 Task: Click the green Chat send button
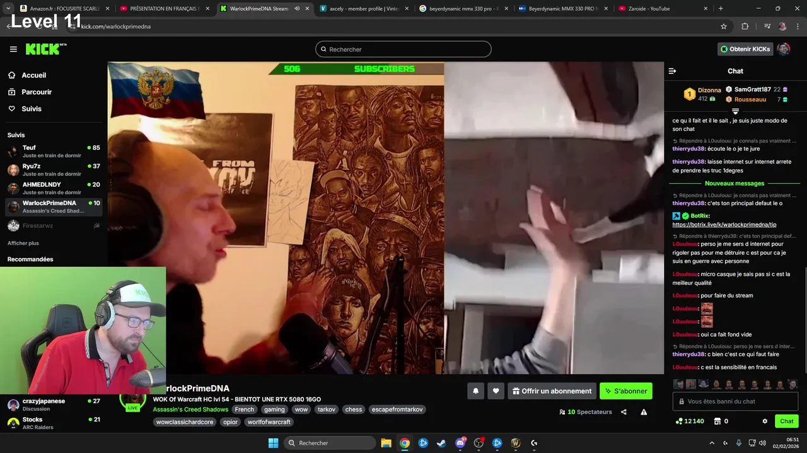[787, 422]
